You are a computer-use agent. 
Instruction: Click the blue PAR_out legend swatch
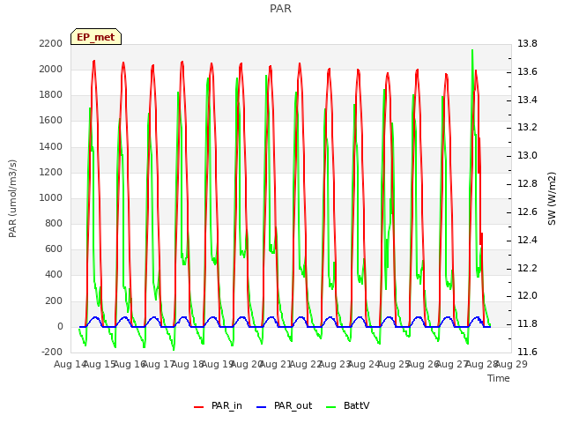262,407
